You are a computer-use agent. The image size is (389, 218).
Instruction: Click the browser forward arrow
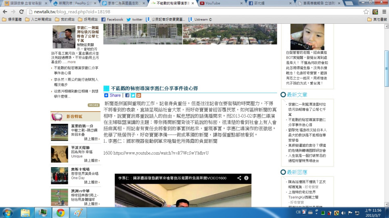click(13, 12)
